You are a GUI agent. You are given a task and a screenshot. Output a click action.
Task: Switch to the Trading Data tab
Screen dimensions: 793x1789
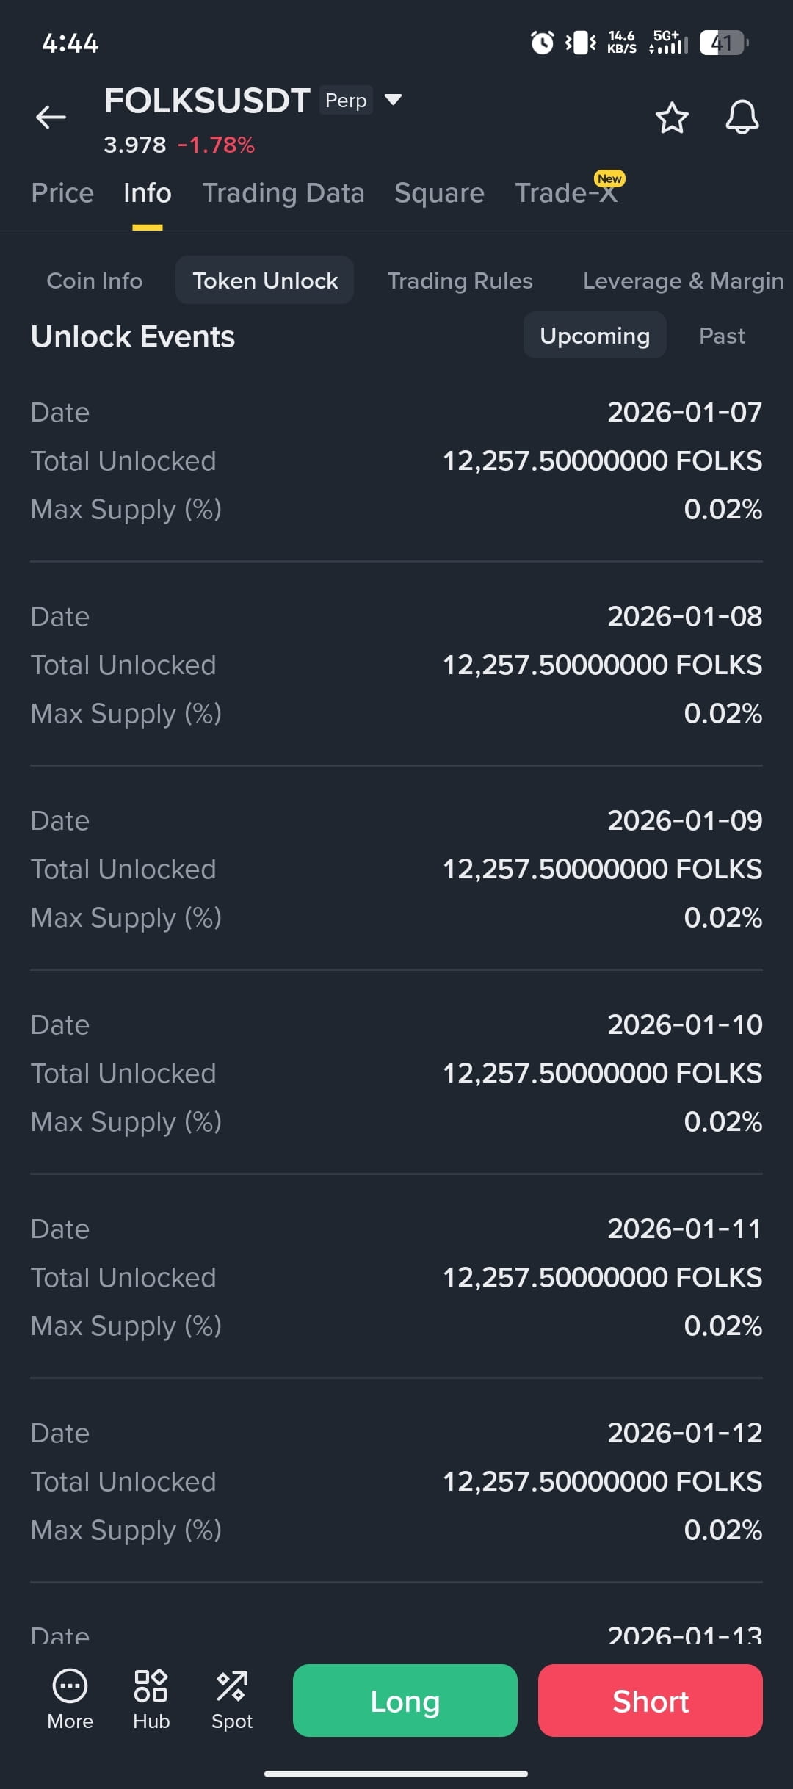[x=283, y=193]
